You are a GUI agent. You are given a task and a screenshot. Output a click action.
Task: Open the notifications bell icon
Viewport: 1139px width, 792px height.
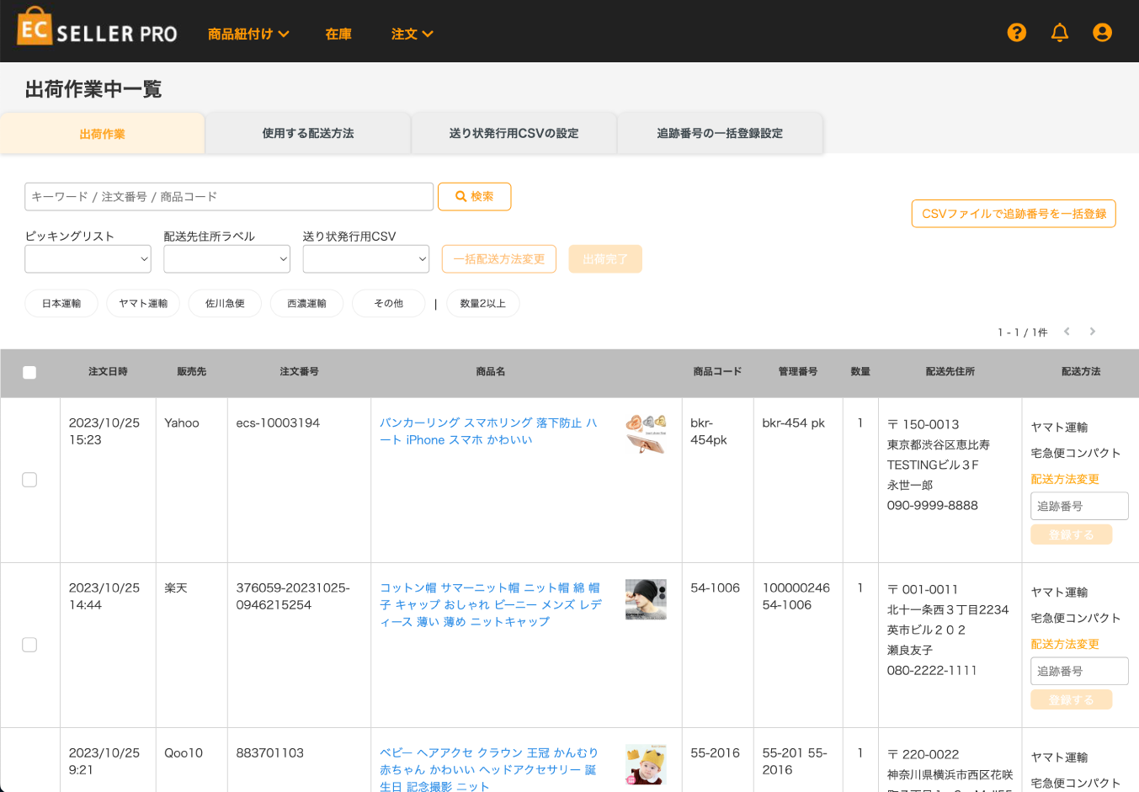[x=1060, y=33]
